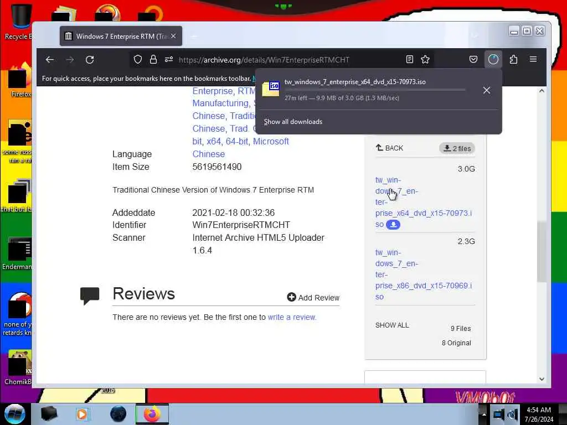
Task: Toggle reader view icon in address bar
Action: coord(410,60)
